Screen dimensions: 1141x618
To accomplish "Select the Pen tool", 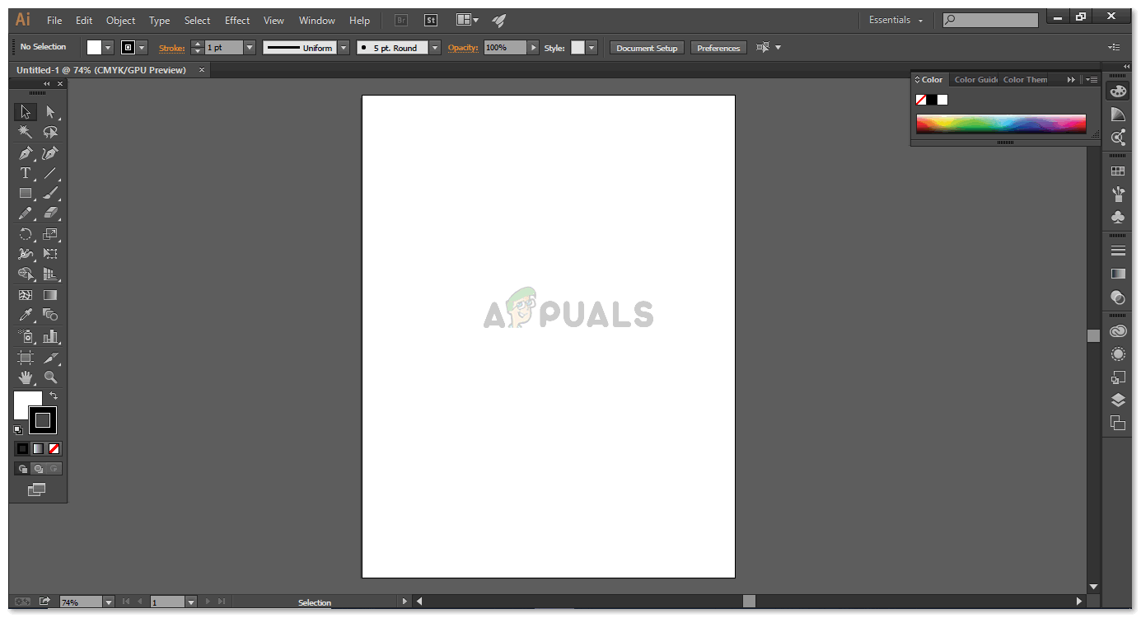I will tap(26, 153).
